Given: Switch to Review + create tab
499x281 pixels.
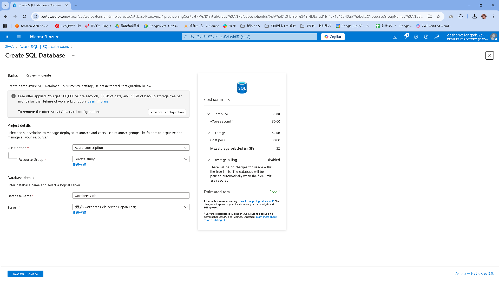Looking at the screenshot, I should point(38,75).
